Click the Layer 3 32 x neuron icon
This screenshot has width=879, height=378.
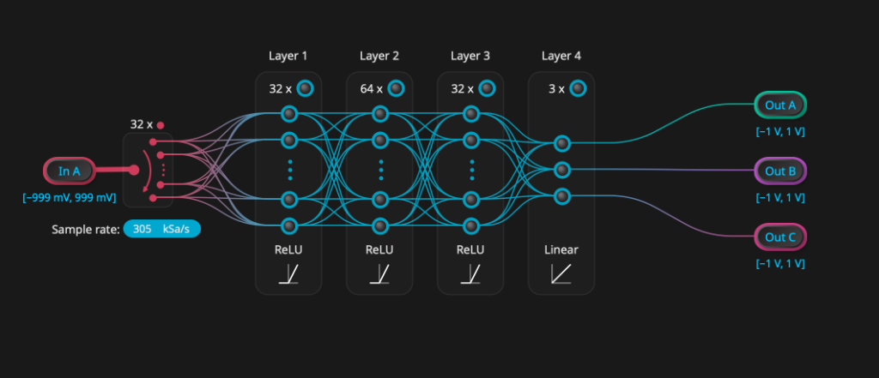tap(487, 88)
